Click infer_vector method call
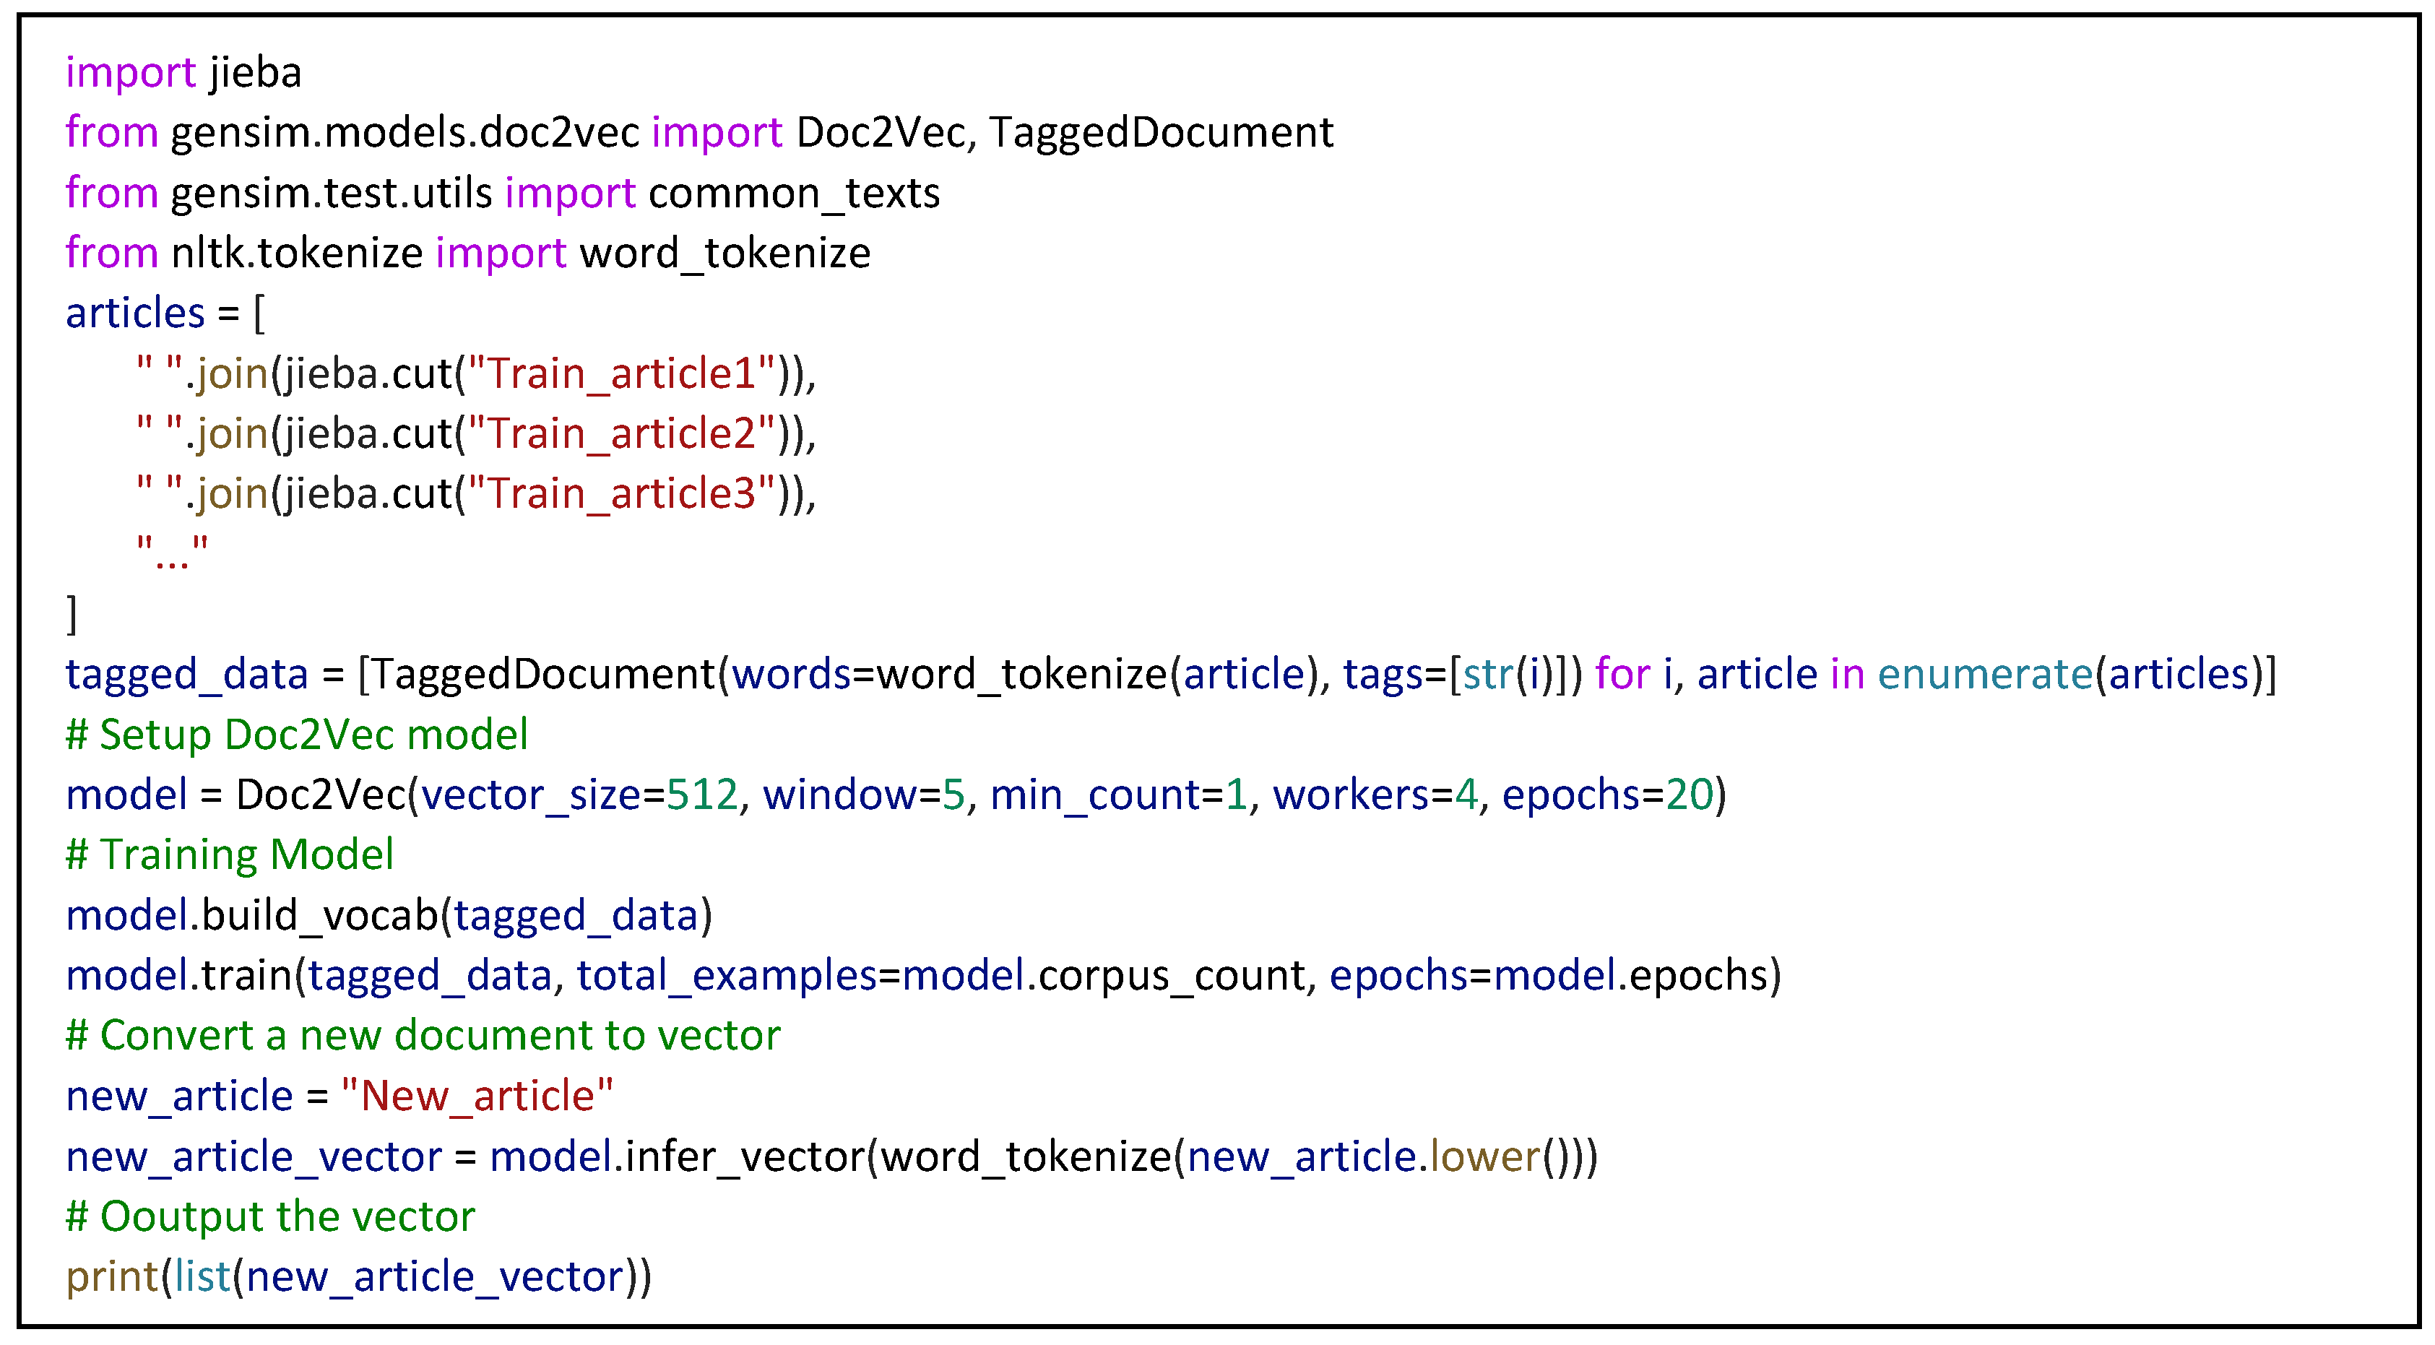The height and width of the screenshot is (1345, 2435). click(745, 1157)
